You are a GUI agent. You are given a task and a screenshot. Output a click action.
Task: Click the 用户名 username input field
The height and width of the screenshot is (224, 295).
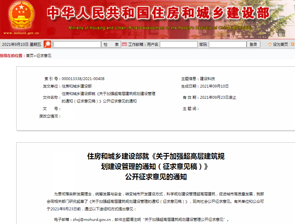coord(179,45)
